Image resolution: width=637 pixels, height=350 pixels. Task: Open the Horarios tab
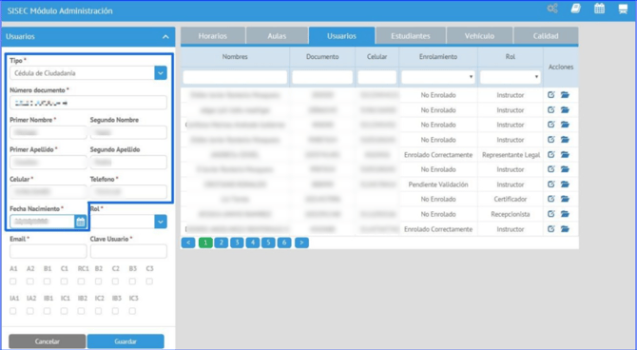212,36
